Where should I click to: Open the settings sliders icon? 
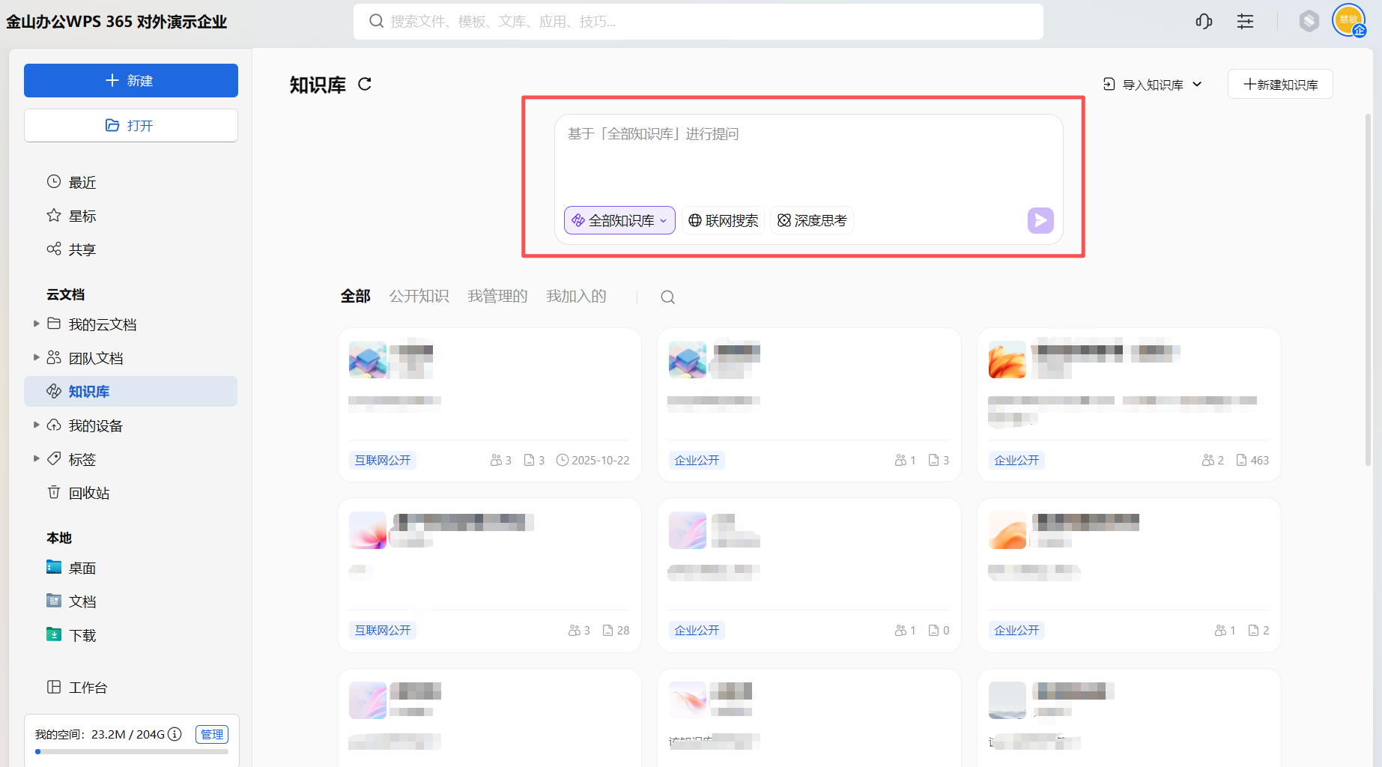(1245, 22)
